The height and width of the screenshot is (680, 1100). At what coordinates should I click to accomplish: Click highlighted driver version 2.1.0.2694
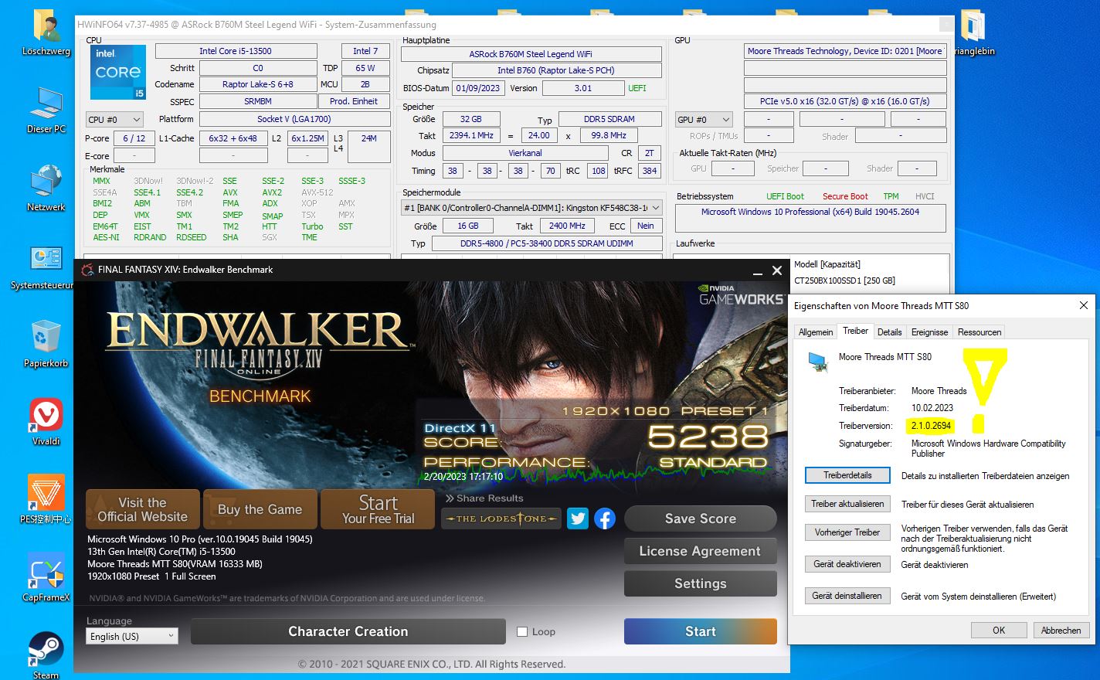931,425
